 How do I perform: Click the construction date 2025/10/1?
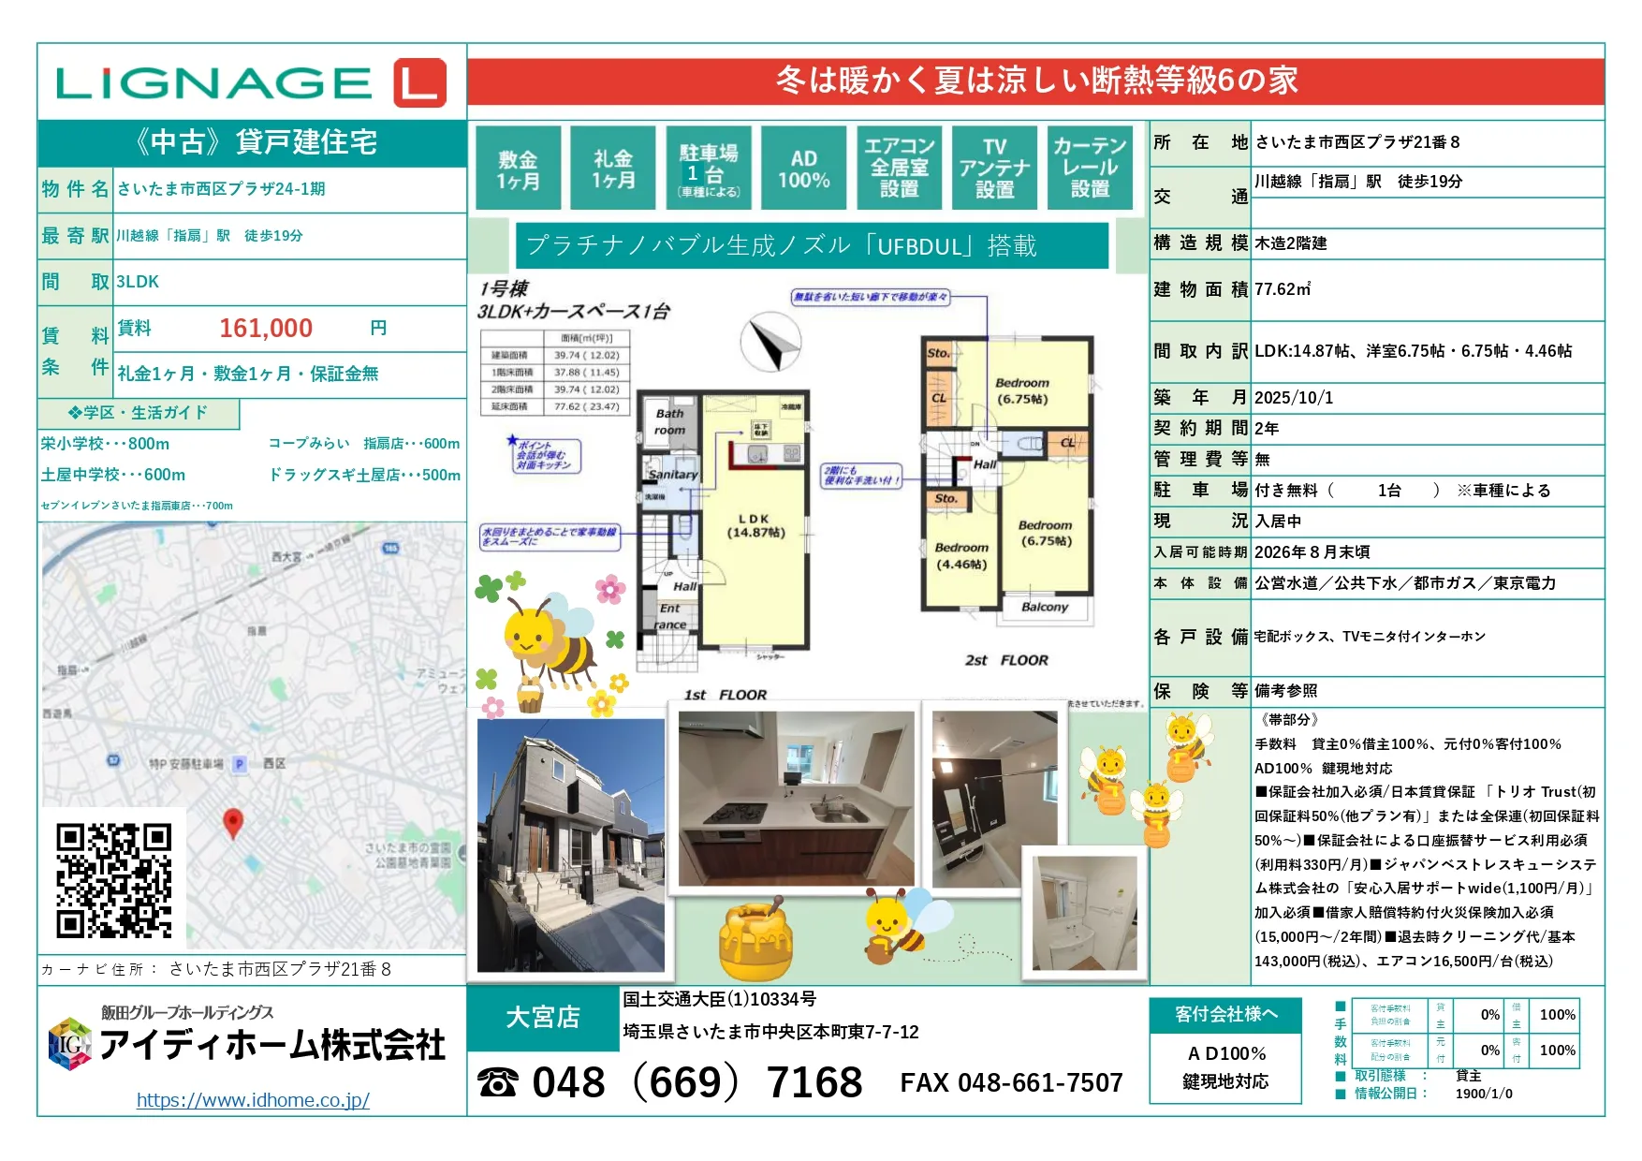[1294, 398]
